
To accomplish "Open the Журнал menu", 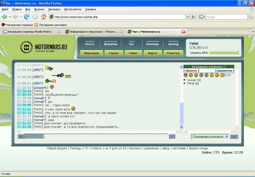I will click(x=39, y=9).
